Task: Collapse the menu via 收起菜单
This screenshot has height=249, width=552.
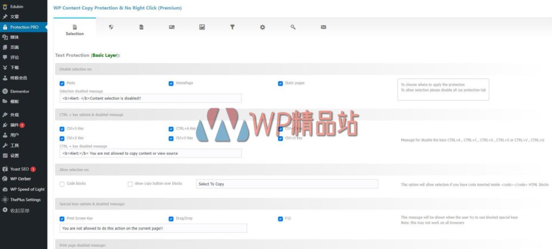Action: (24, 210)
